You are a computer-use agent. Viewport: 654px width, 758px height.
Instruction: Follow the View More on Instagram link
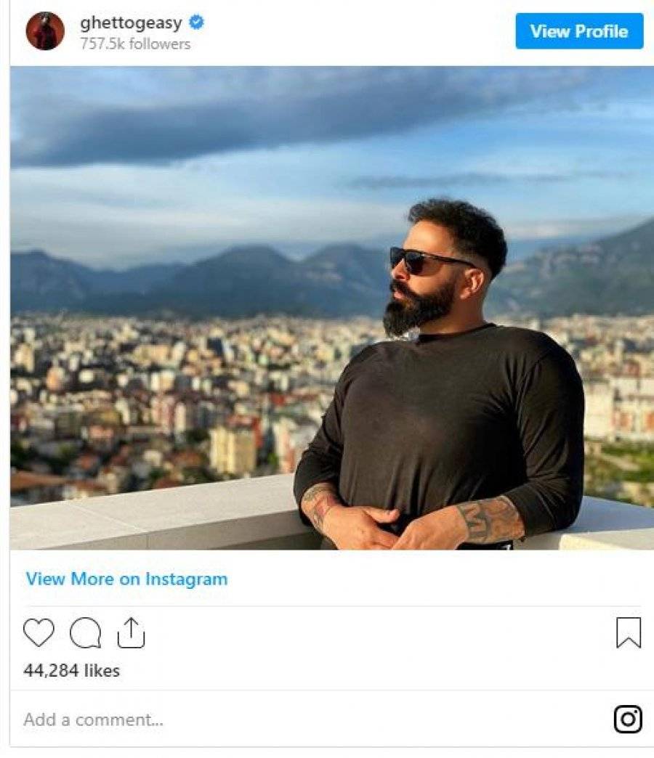pyautogui.click(x=126, y=579)
